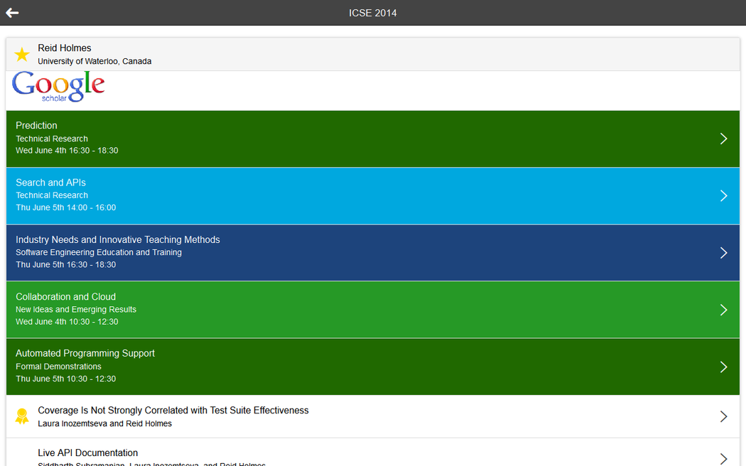Open the Live API Documentation paper
Viewport: 746px width, 466px height.
pyautogui.click(x=88, y=453)
